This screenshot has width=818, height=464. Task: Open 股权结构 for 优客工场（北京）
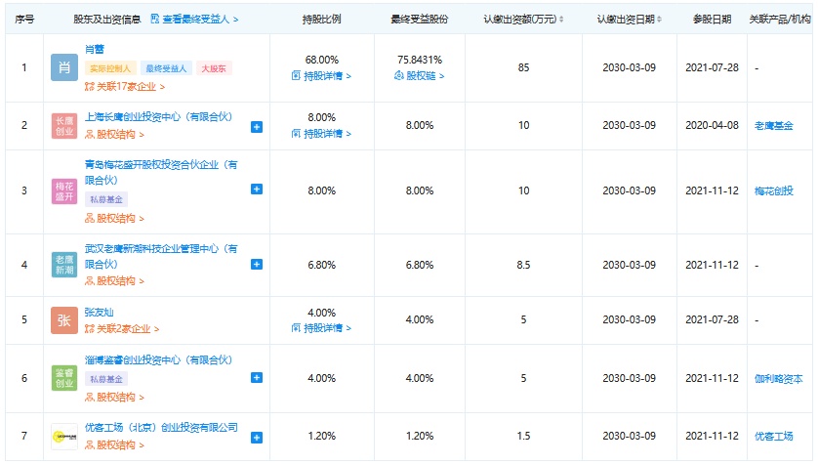point(114,445)
